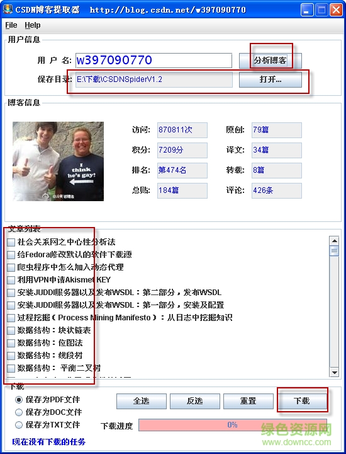Minimize the CSDN博客提取器 window

(306, 10)
